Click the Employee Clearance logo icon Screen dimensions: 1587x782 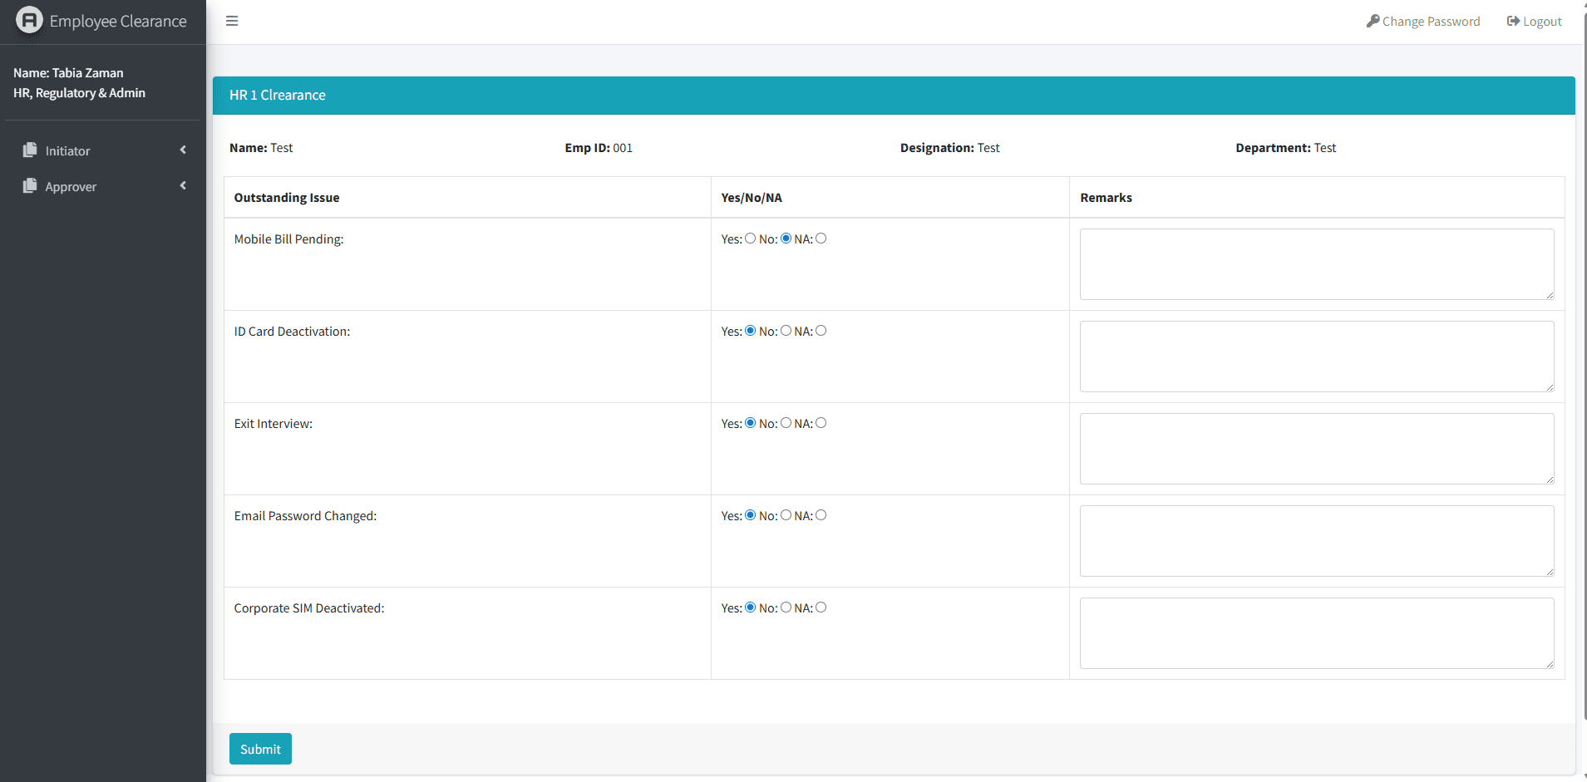coord(29,20)
